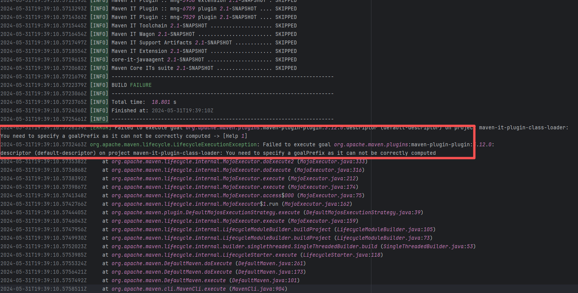Click the MojoExecutor.java:316 source link
Screen dimensions: 578x293
pyautogui.click(x=327, y=170)
